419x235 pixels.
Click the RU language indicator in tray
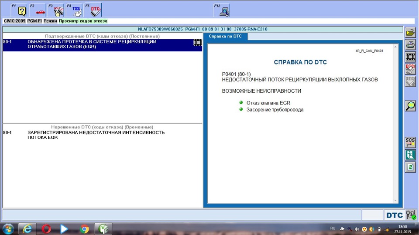tap(333, 228)
